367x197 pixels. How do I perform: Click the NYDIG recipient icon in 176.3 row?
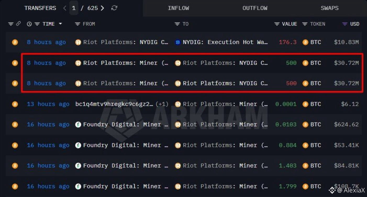[x=178, y=42]
